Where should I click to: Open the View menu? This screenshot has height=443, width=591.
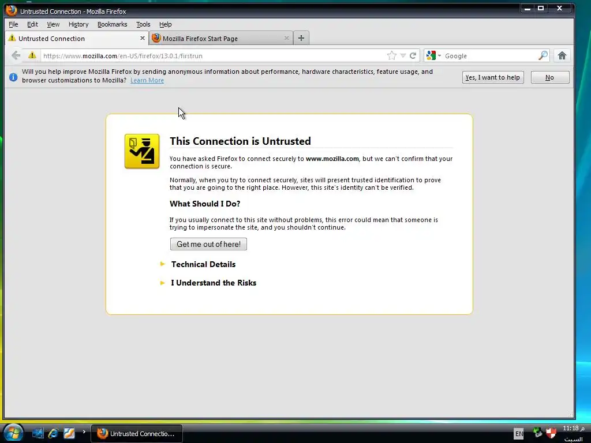coord(53,24)
